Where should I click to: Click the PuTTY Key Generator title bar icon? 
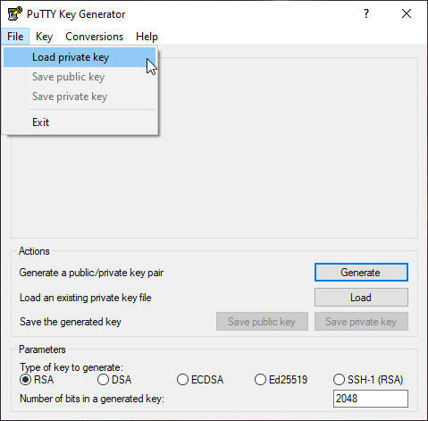tap(14, 13)
